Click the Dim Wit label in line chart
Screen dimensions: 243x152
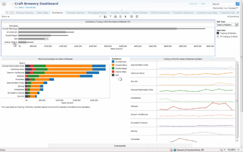point(134,81)
